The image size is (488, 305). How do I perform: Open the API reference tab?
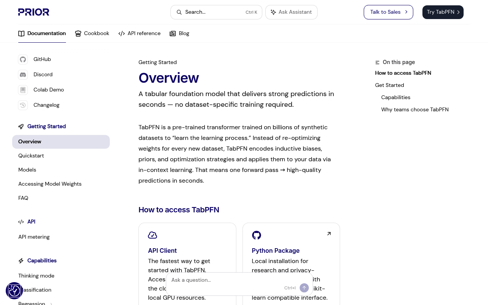[x=140, y=34]
